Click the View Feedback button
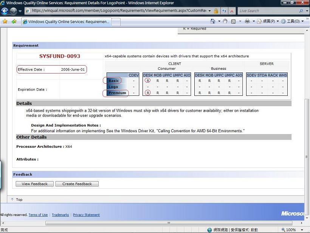Image resolution: width=310 pixels, height=233 pixels. point(35,184)
